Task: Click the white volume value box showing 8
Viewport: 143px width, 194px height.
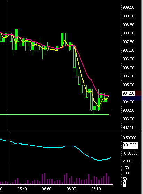Action: tap(125, 183)
